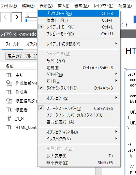Viewport: 136px width, 175px height.
Task: Expand the グリッド(G) submenu
Action: (79, 75)
